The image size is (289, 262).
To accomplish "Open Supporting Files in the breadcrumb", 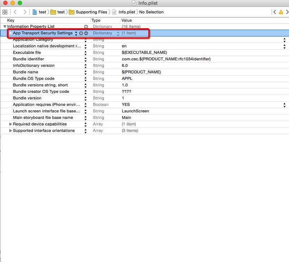I will pos(88,12).
